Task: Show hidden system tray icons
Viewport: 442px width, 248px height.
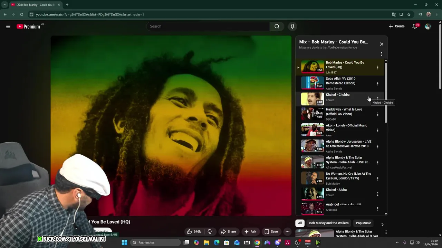Action: click(x=397, y=242)
